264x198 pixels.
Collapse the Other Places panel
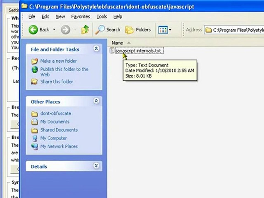click(96, 101)
